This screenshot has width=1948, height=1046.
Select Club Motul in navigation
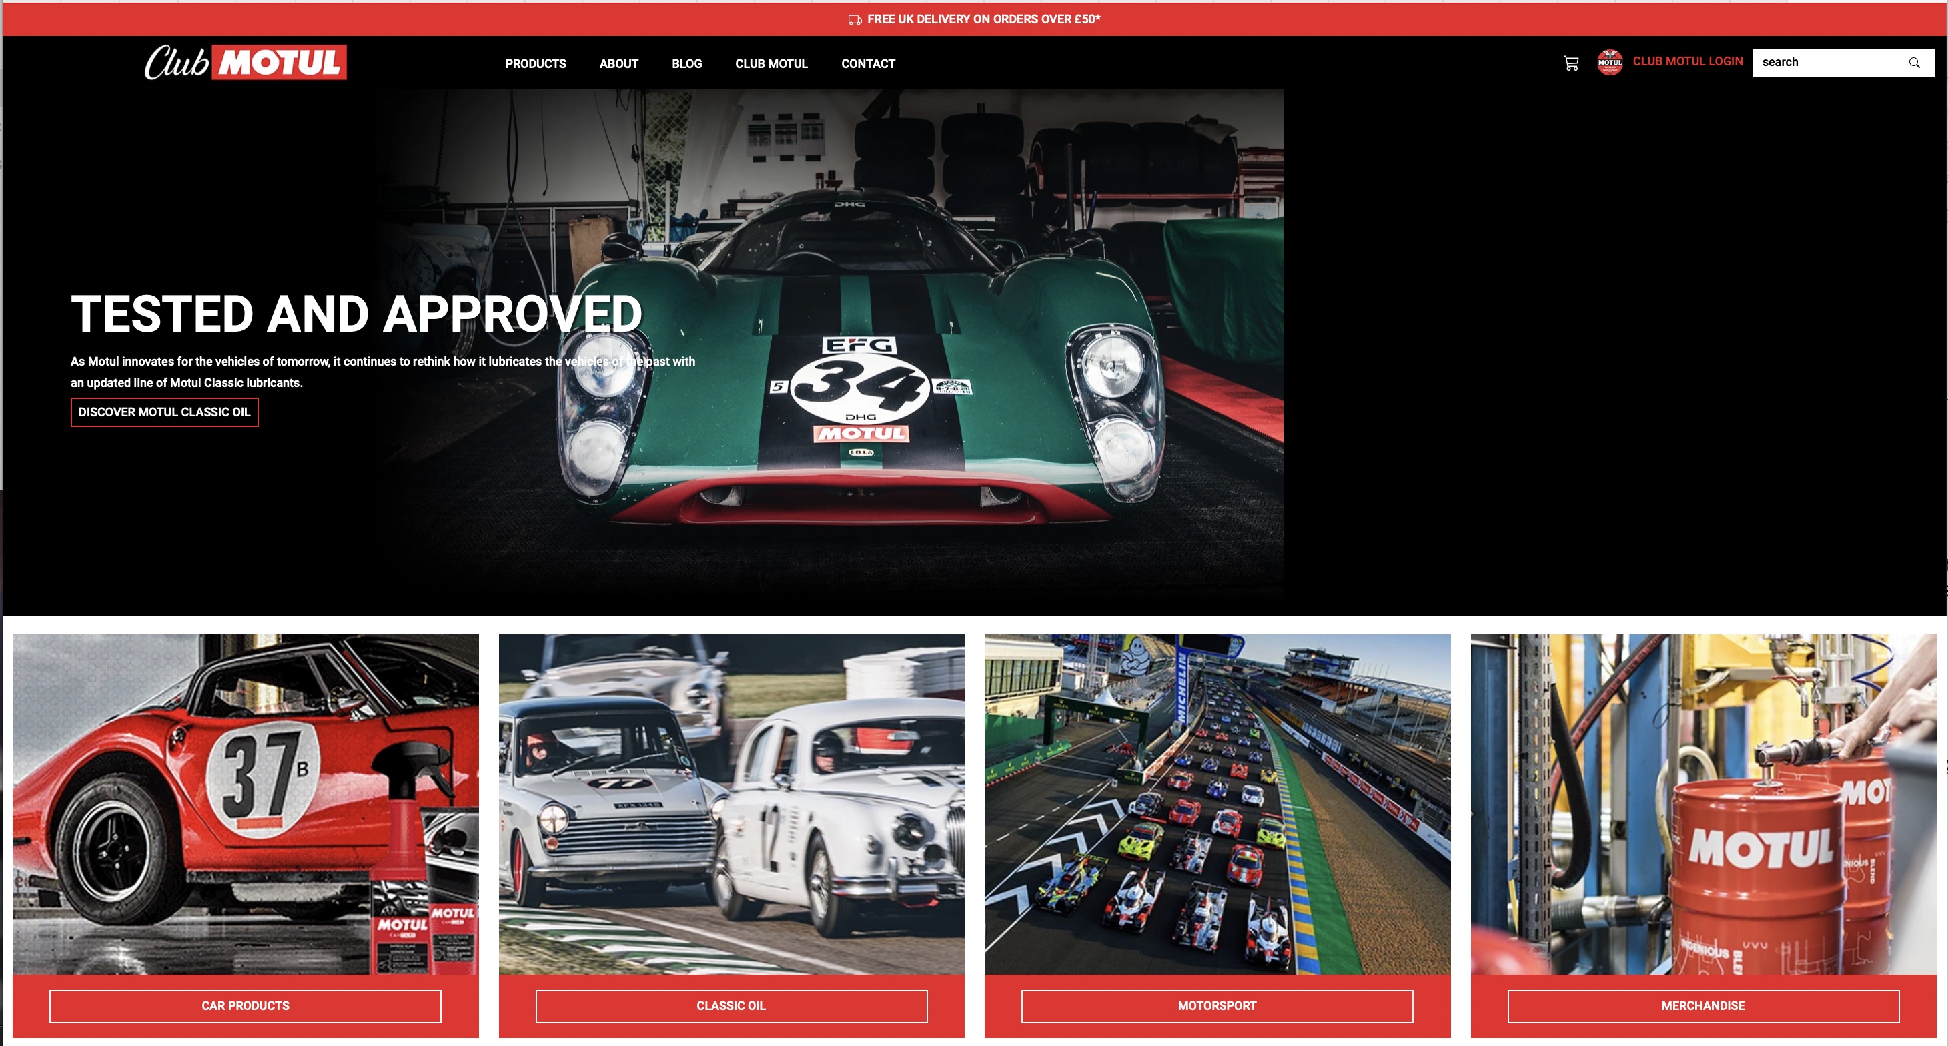[771, 63]
